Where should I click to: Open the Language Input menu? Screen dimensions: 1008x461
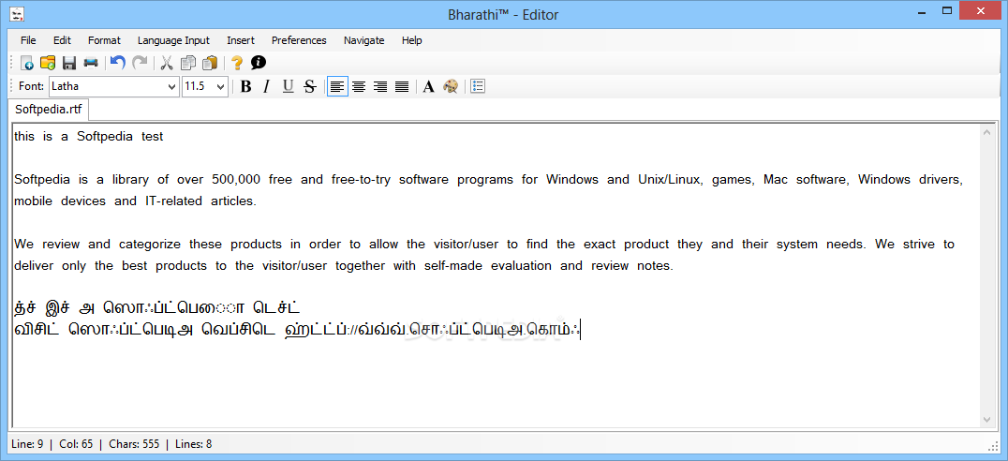point(173,40)
